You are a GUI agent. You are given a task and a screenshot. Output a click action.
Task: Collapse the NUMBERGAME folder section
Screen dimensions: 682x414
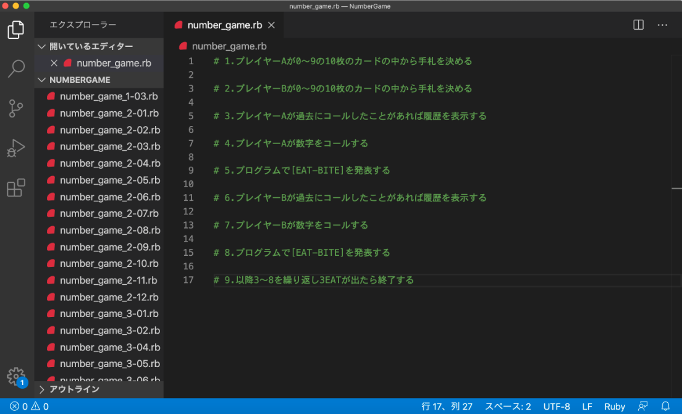click(99, 80)
